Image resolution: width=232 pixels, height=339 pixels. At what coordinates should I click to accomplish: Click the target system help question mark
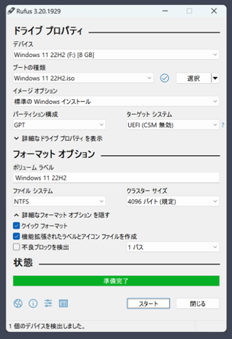223,125
